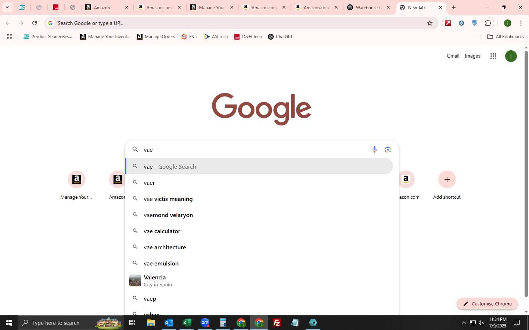Open the Windows Start menu
The width and height of the screenshot is (529, 330).
(9, 323)
